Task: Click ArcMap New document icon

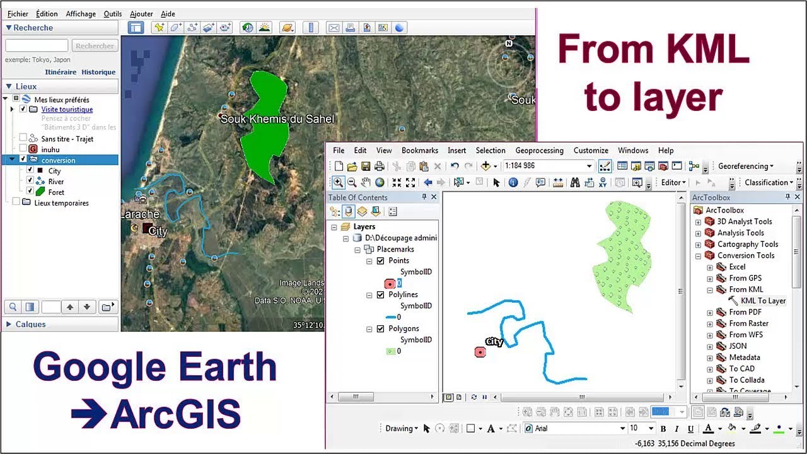Action: coord(339,166)
